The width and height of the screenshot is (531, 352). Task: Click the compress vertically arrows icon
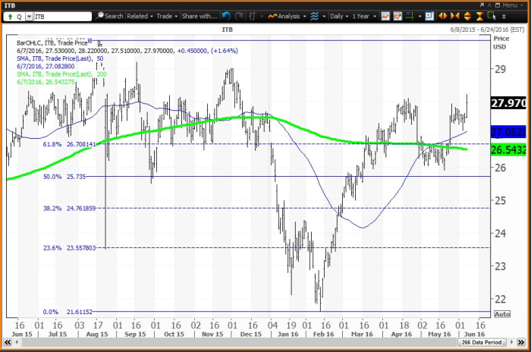pos(479,16)
